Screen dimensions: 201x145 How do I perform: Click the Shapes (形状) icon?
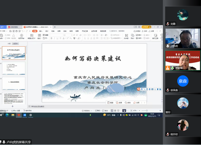[133, 35]
